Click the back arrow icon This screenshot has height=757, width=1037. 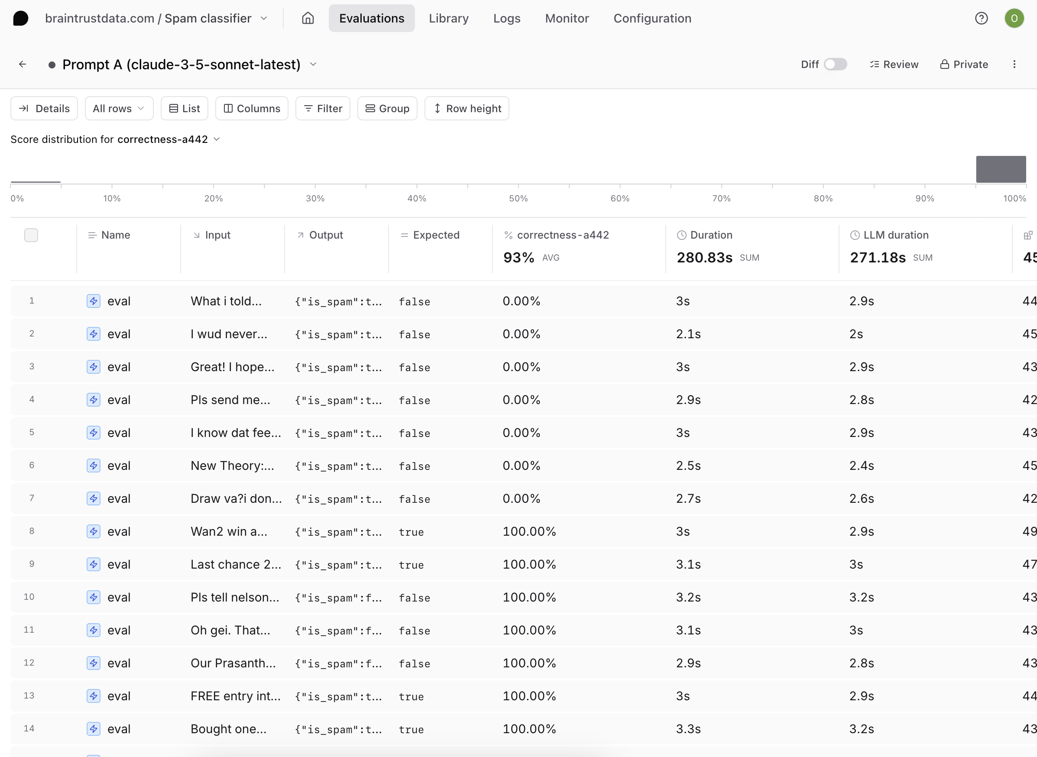click(x=23, y=64)
